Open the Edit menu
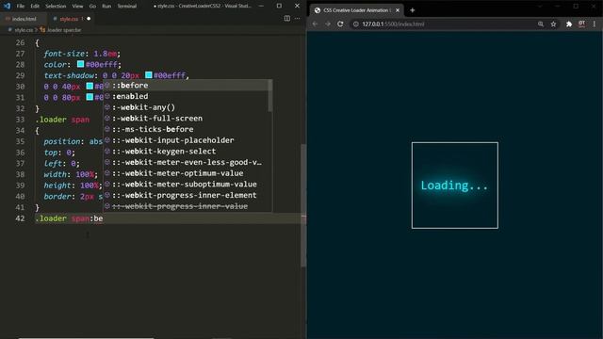603x339 pixels. click(x=35, y=7)
